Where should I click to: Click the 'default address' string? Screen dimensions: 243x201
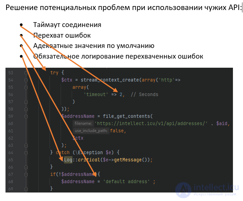click(x=127, y=182)
